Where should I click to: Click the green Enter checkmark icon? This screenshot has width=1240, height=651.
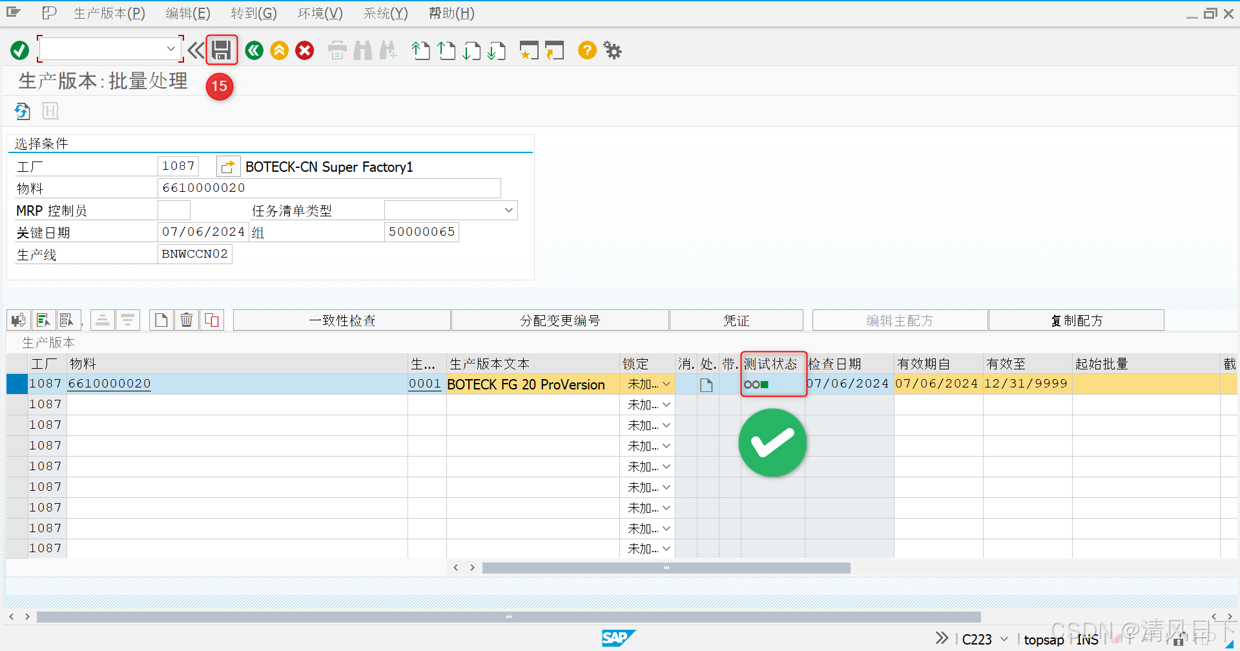19,50
